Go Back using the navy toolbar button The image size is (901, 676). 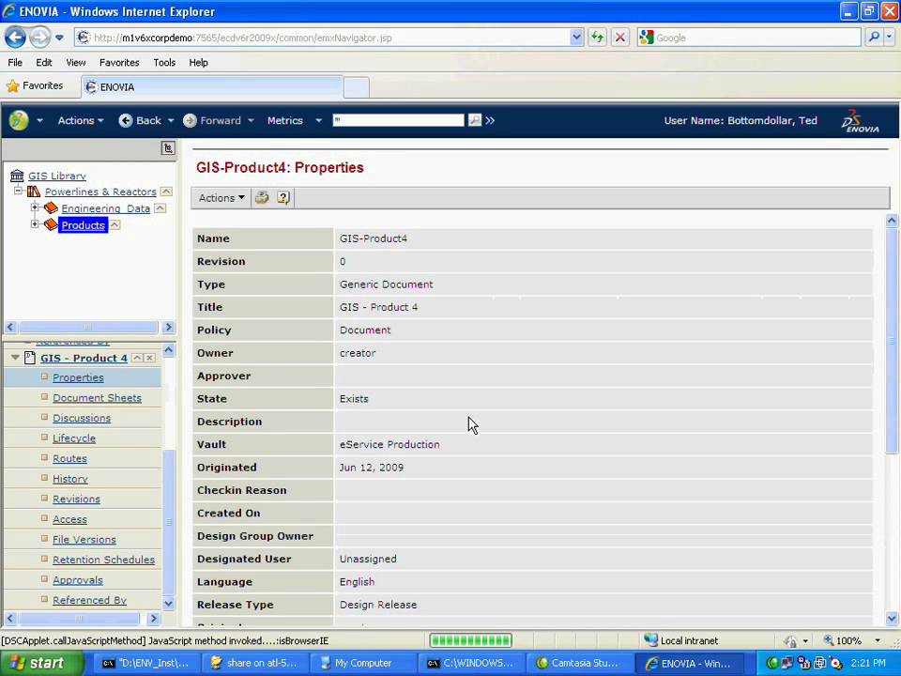(140, 121)
